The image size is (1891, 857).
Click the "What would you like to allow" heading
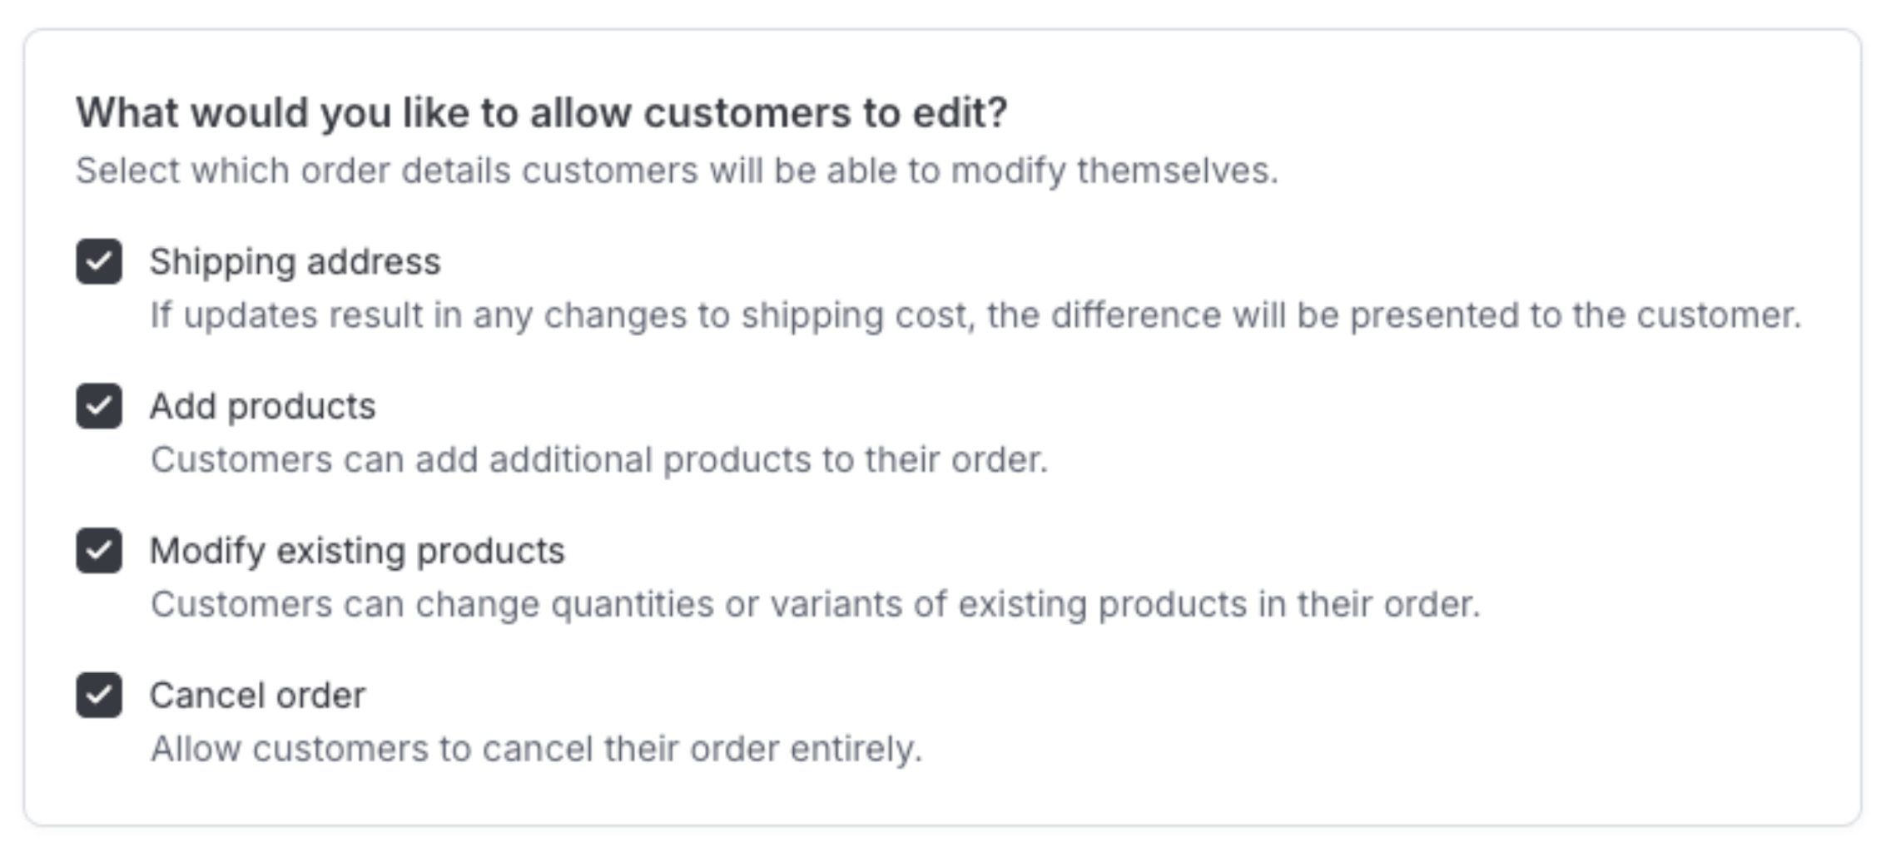click(x=541, y=112)
